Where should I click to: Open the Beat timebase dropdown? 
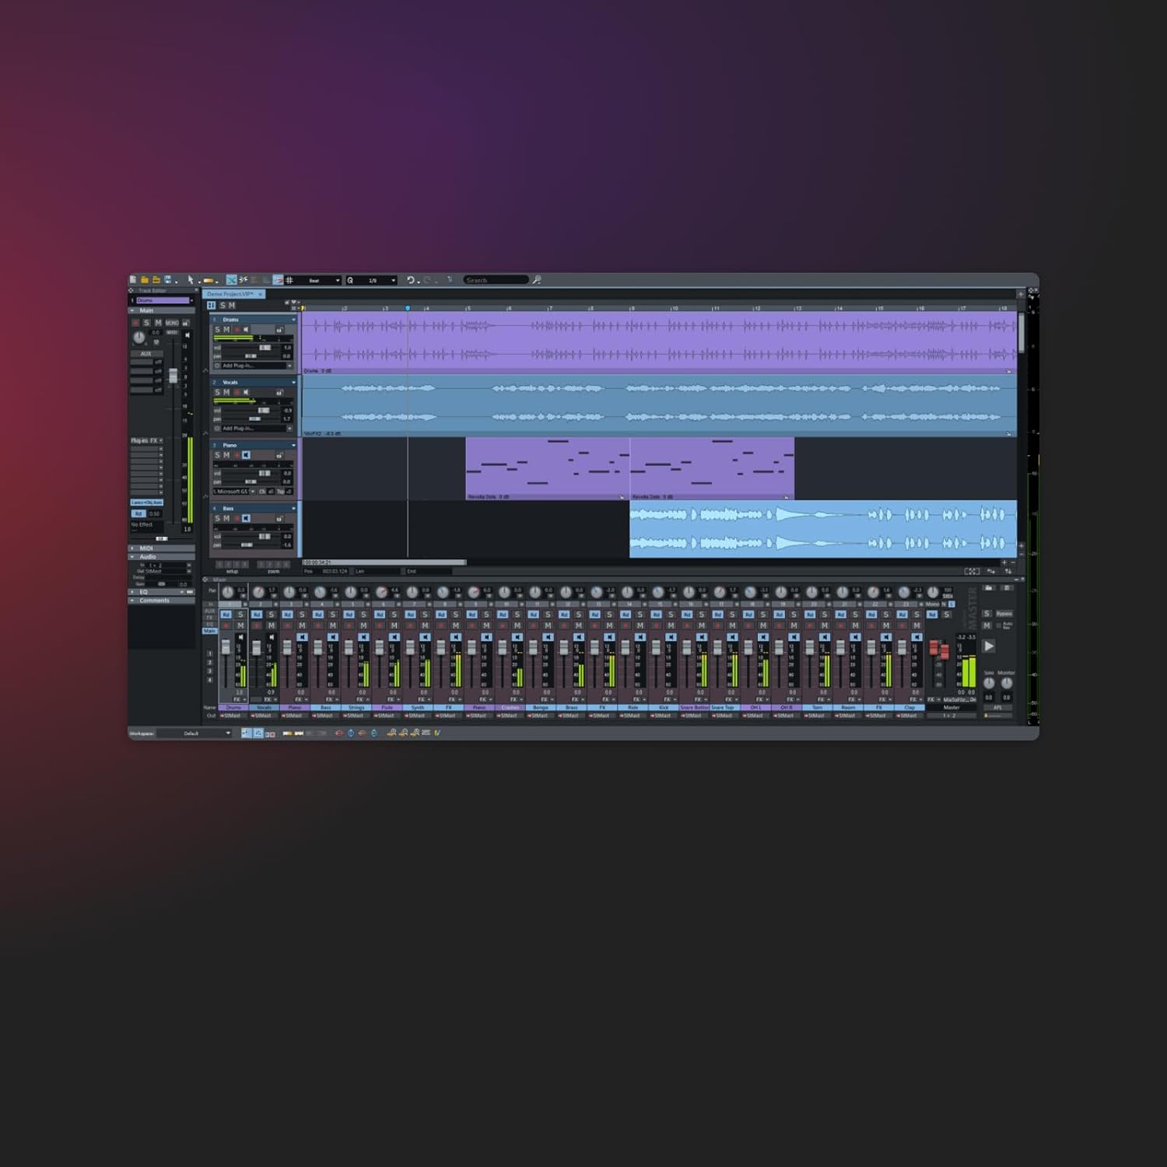323,280
